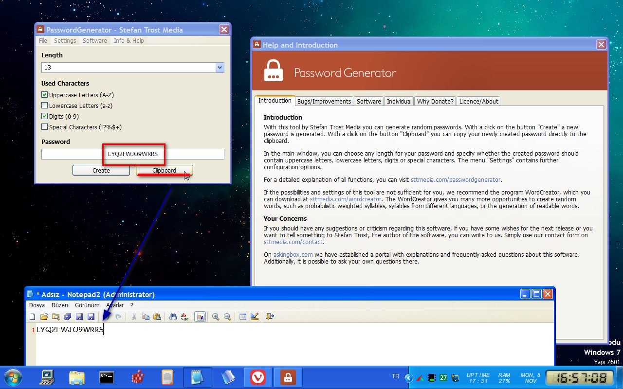
Task: Open the ? help menu in Notepad2
Action: click(132, 305)
